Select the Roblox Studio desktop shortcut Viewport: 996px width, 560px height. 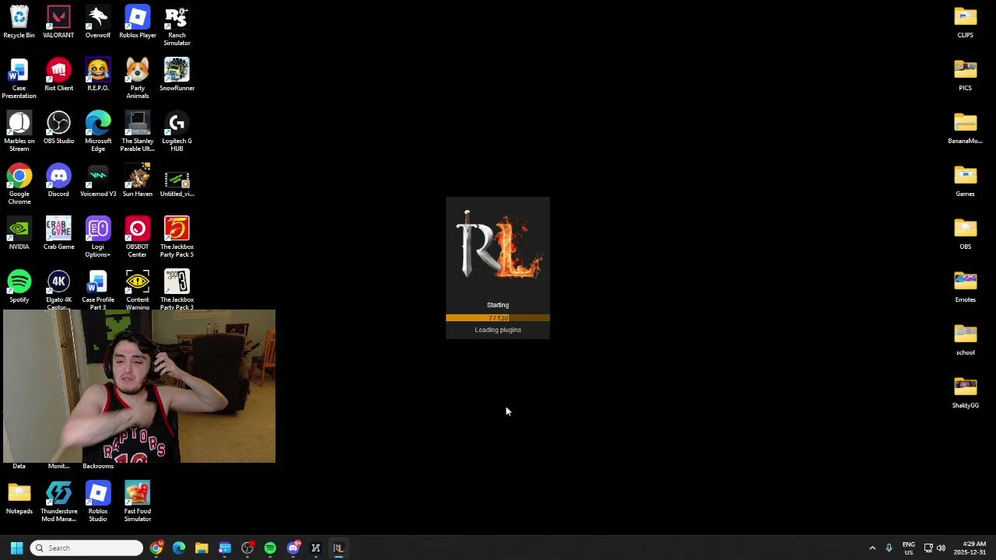(98, 502)
